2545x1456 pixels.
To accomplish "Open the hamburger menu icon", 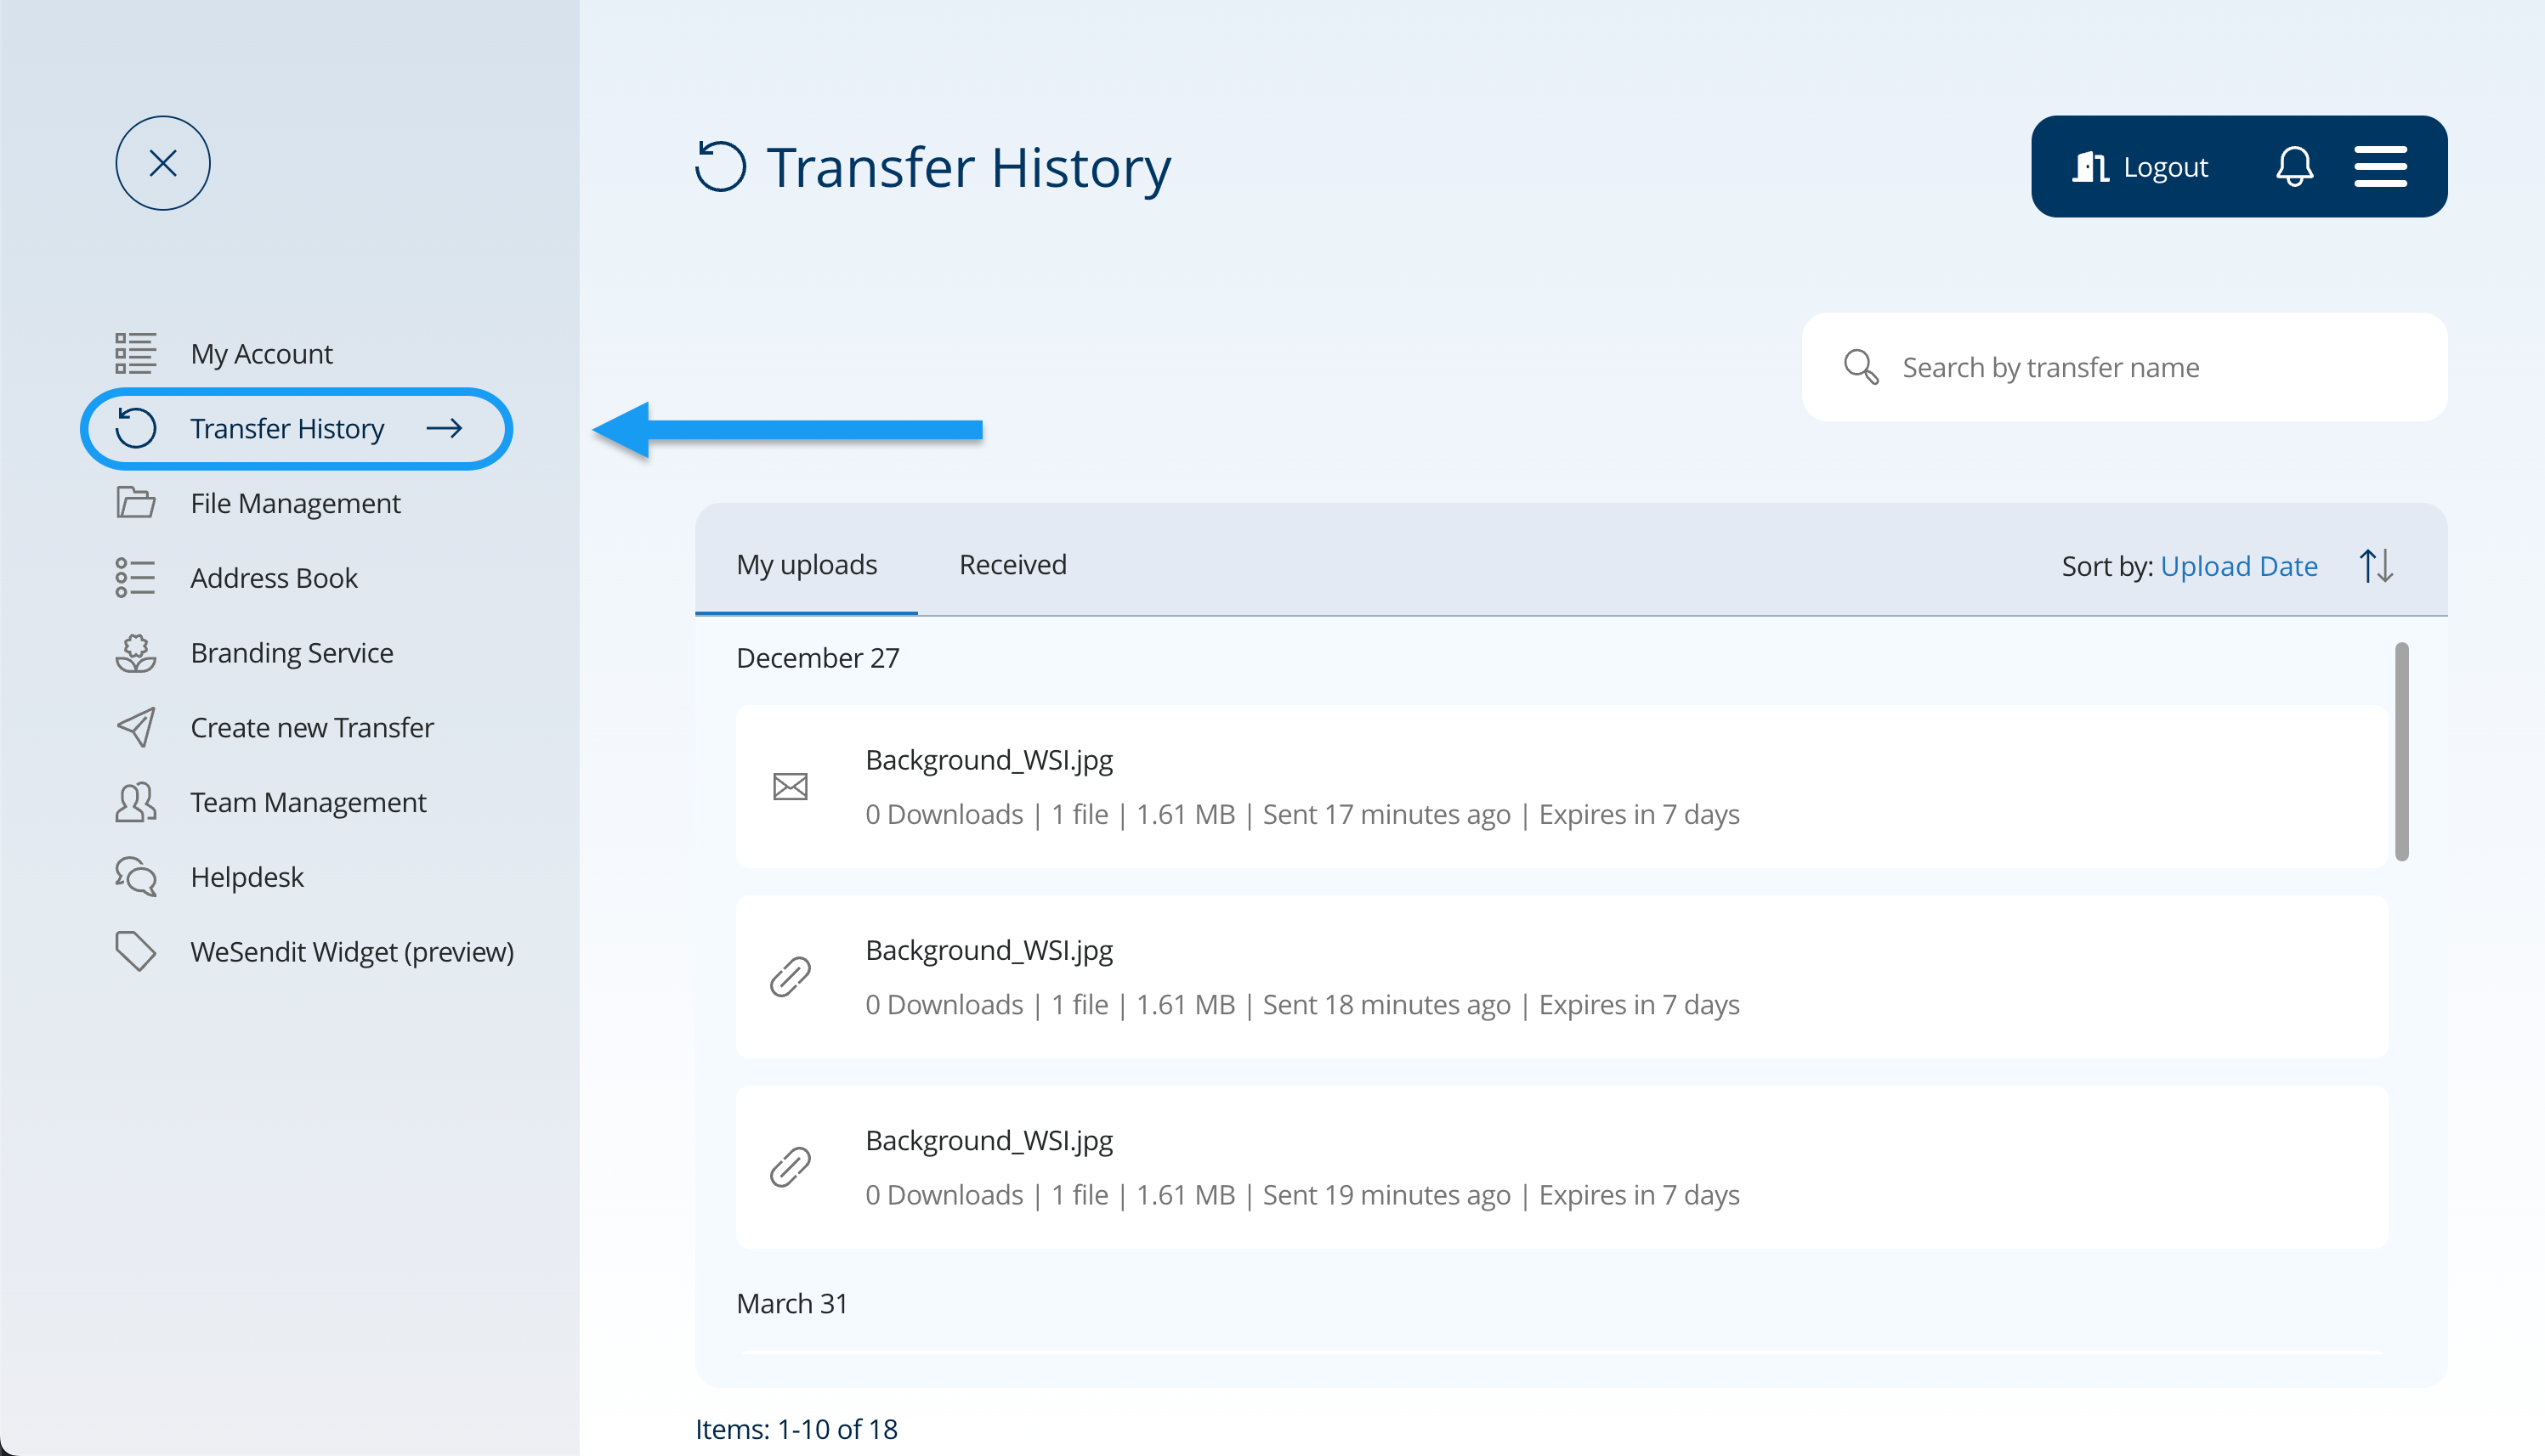I will (2380, 166).
